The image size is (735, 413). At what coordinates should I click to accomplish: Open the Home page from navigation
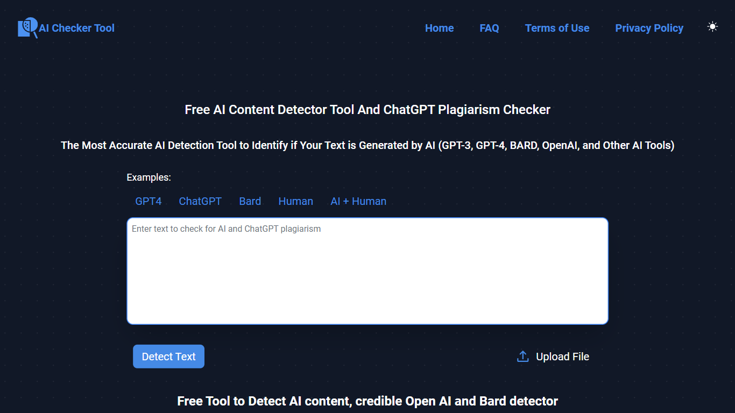439,28
